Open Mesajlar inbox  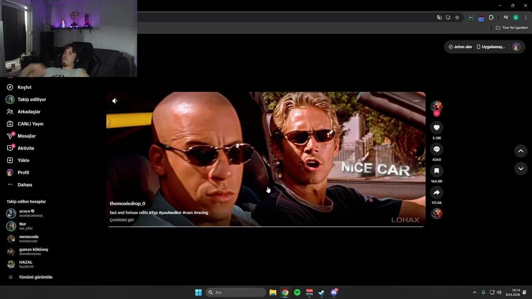pyautogui.click(x=21, y=136)
